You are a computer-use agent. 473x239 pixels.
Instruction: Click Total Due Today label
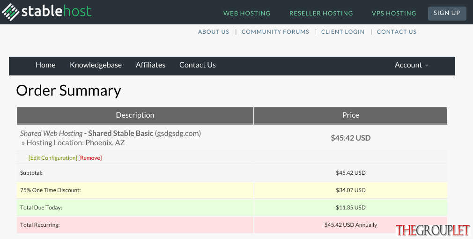[41, 208]
